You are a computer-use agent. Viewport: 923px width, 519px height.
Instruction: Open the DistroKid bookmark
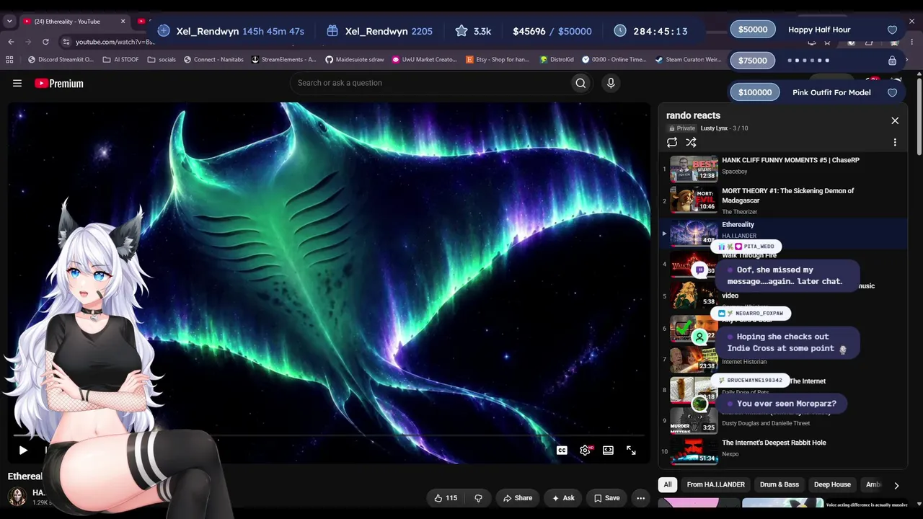click(x=556, y=60)
